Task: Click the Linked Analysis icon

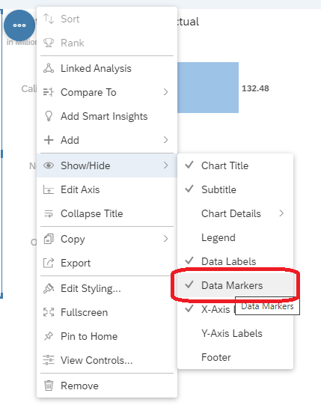Action: point(49,68)
